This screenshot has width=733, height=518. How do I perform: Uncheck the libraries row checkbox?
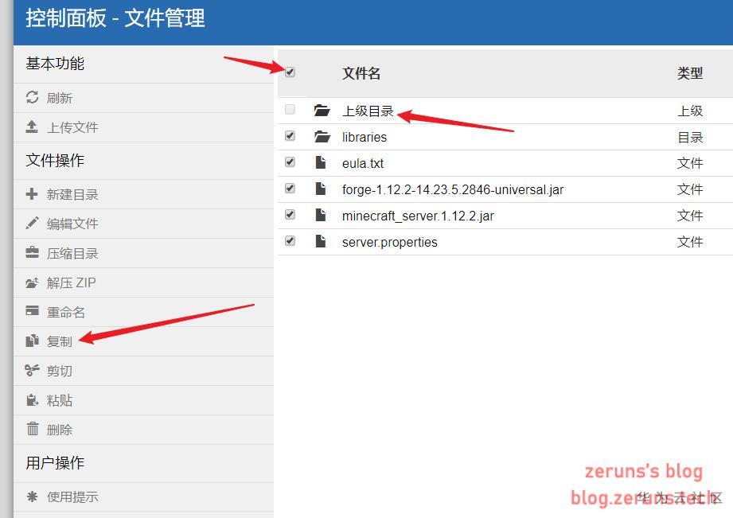pos(290,135)
